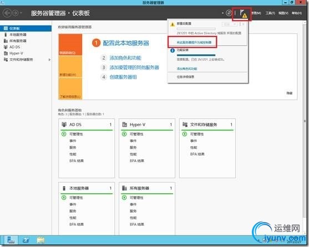Click green status icon in AD DS tile
The image size is (309, 247).
[x=64, y=134]
